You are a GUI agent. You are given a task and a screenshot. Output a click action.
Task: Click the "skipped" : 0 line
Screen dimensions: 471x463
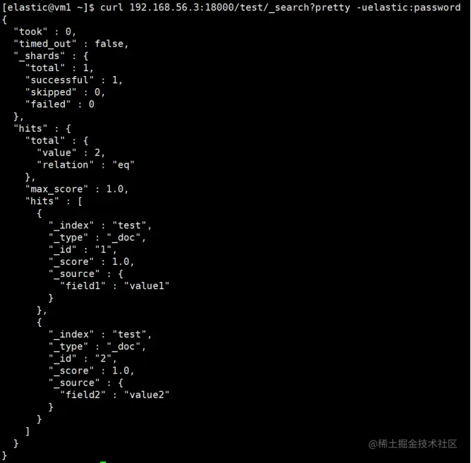tap(65, 92)
